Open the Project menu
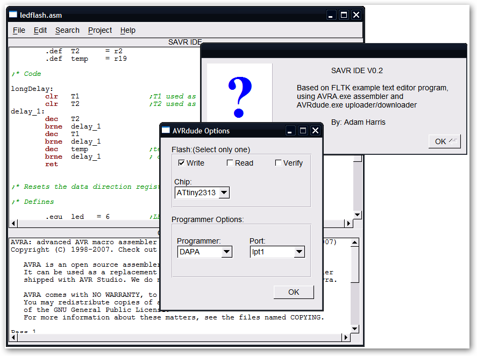This screenshot has height=356, width=477. point(100,31)
